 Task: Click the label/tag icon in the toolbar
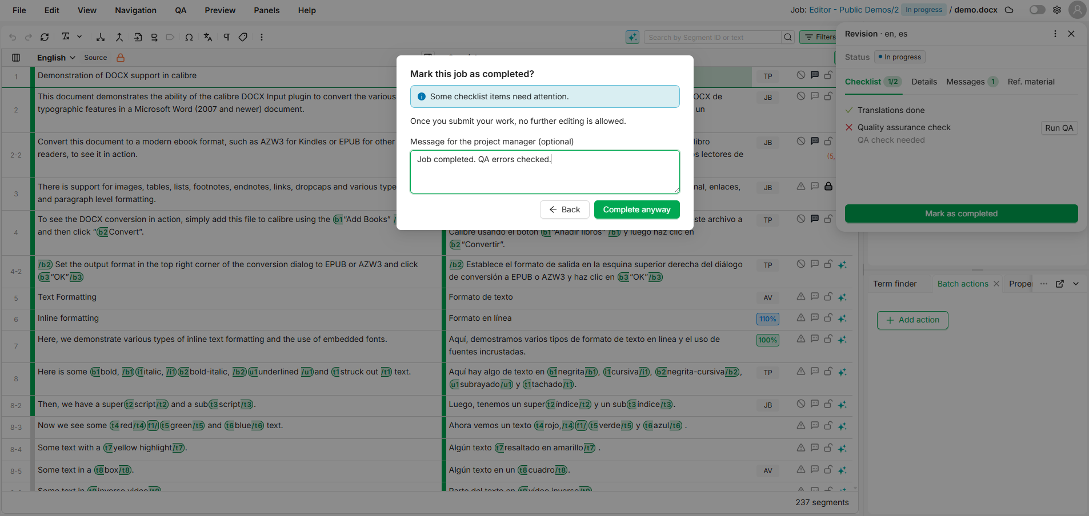(x=243, y=37)
